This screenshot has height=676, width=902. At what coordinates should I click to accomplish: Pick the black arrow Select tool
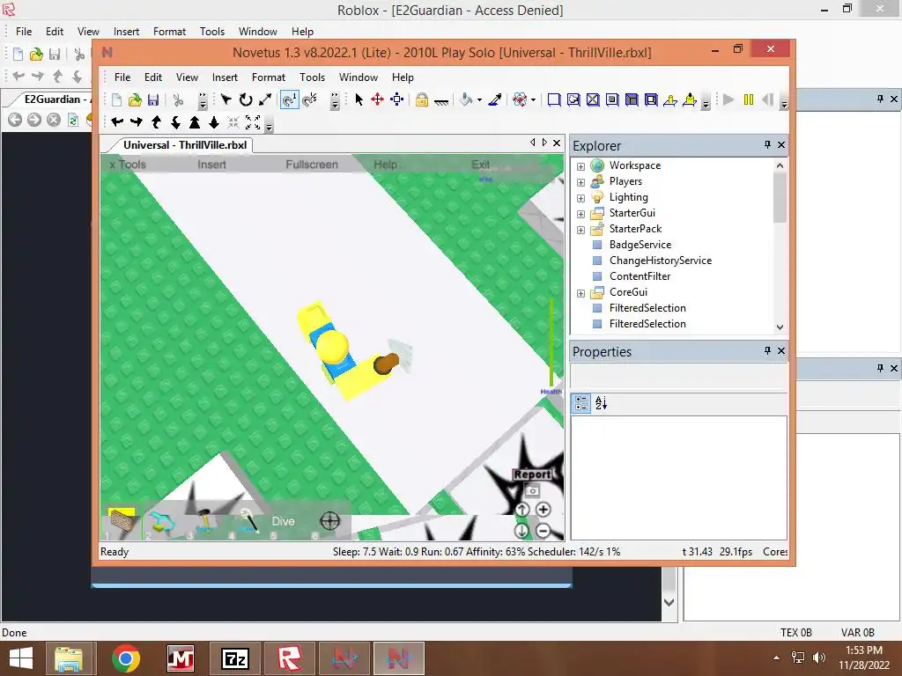coord(359,99)
